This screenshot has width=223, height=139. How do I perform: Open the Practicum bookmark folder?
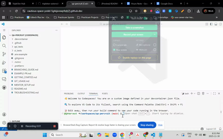17,17
